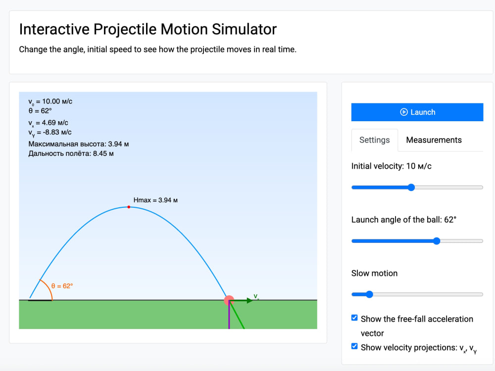Disable the free-fall acceleration vector checkbox
The image size is (495, 371).
tap(354, 318)
